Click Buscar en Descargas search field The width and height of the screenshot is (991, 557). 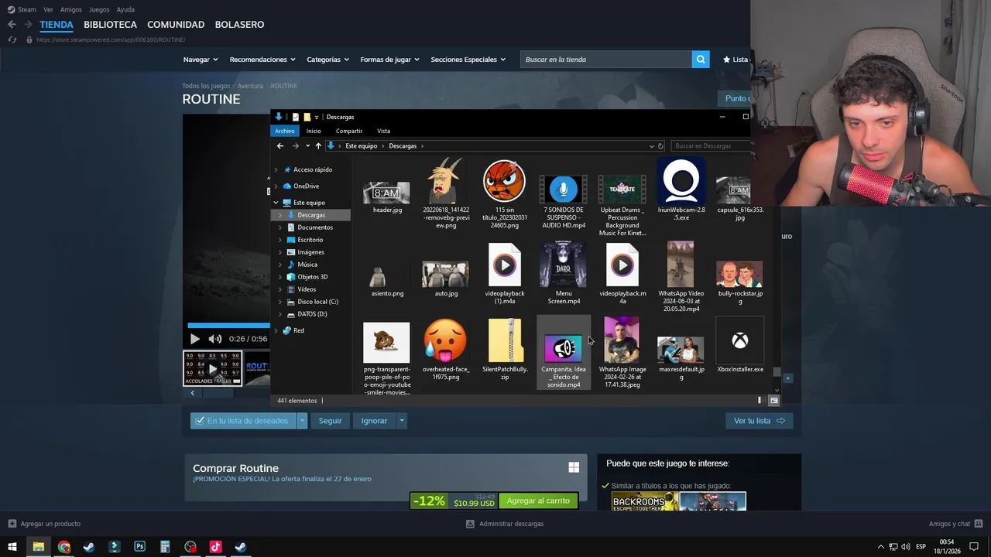click(710, 145)
